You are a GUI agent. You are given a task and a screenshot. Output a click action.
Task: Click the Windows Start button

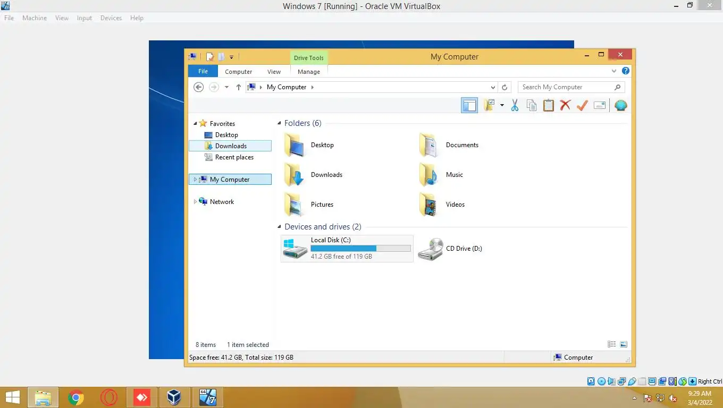13,397
